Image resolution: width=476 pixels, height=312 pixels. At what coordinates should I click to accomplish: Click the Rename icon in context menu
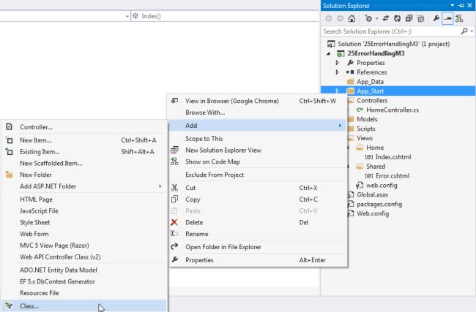pyautogui.click(x=174, y=234)
